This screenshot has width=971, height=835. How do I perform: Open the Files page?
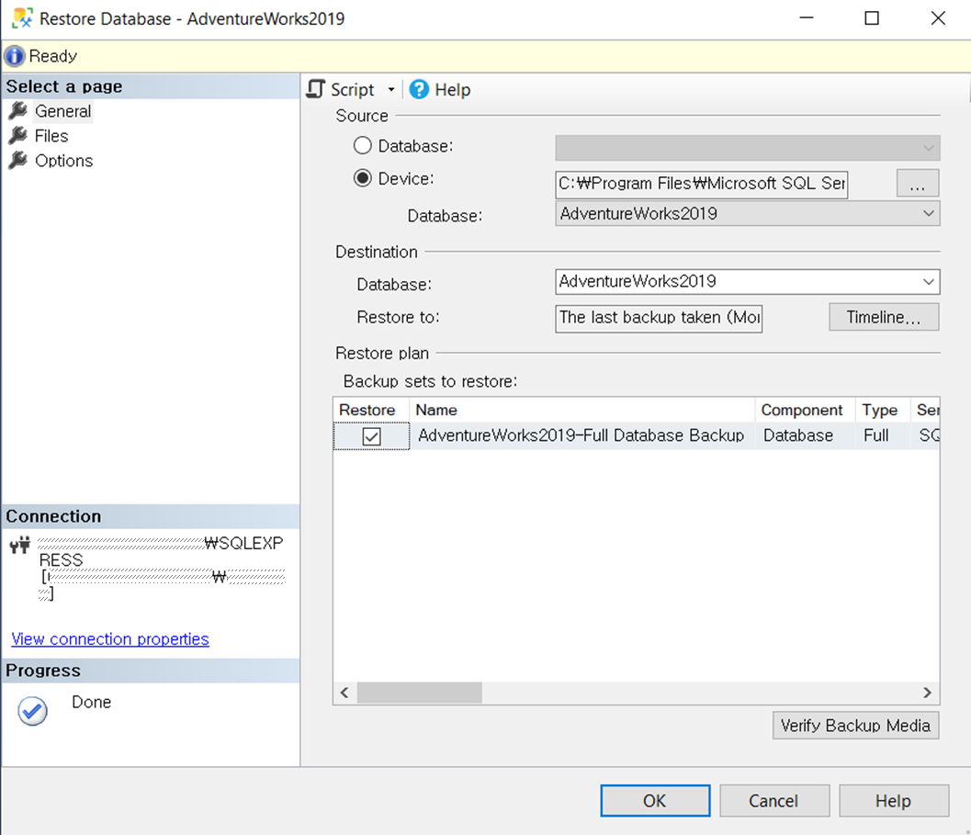point(51,136)
